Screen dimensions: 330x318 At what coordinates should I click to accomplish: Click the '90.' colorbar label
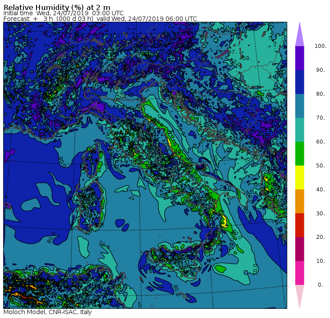320,70
